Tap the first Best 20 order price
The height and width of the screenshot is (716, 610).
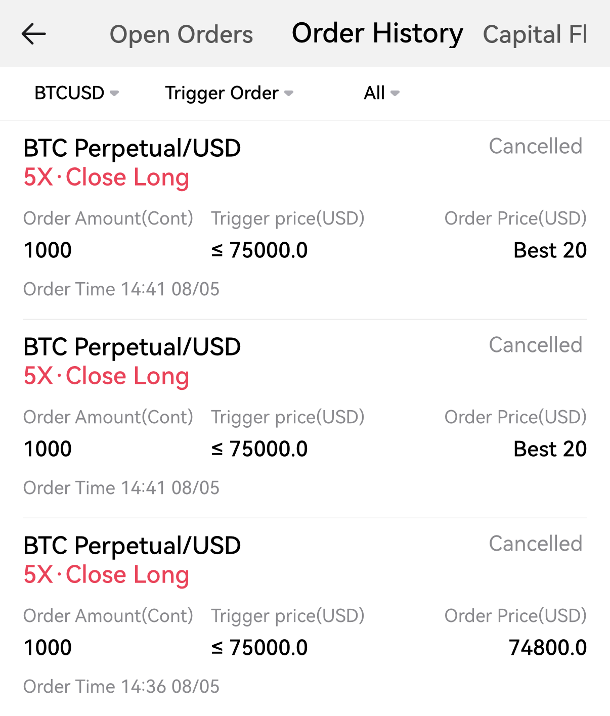[550, 250]
